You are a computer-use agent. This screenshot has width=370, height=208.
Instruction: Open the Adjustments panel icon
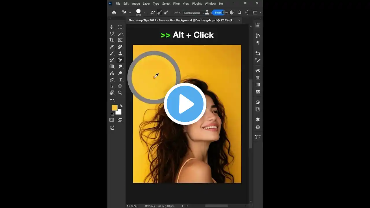[x=258, y=102]
